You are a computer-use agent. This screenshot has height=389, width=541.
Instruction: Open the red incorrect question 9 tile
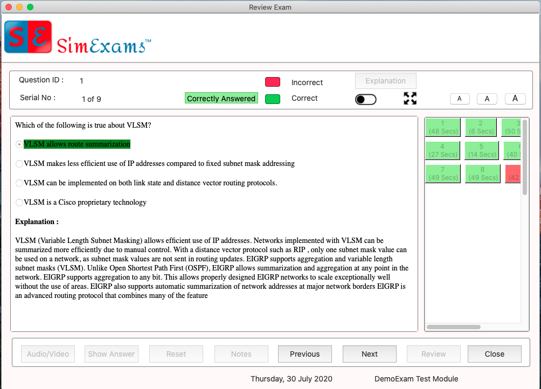tap(513, 173)
